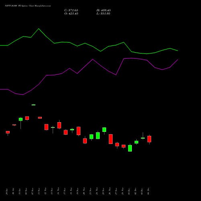Select the green candle for 25 Nov

(x=104, y=129)
